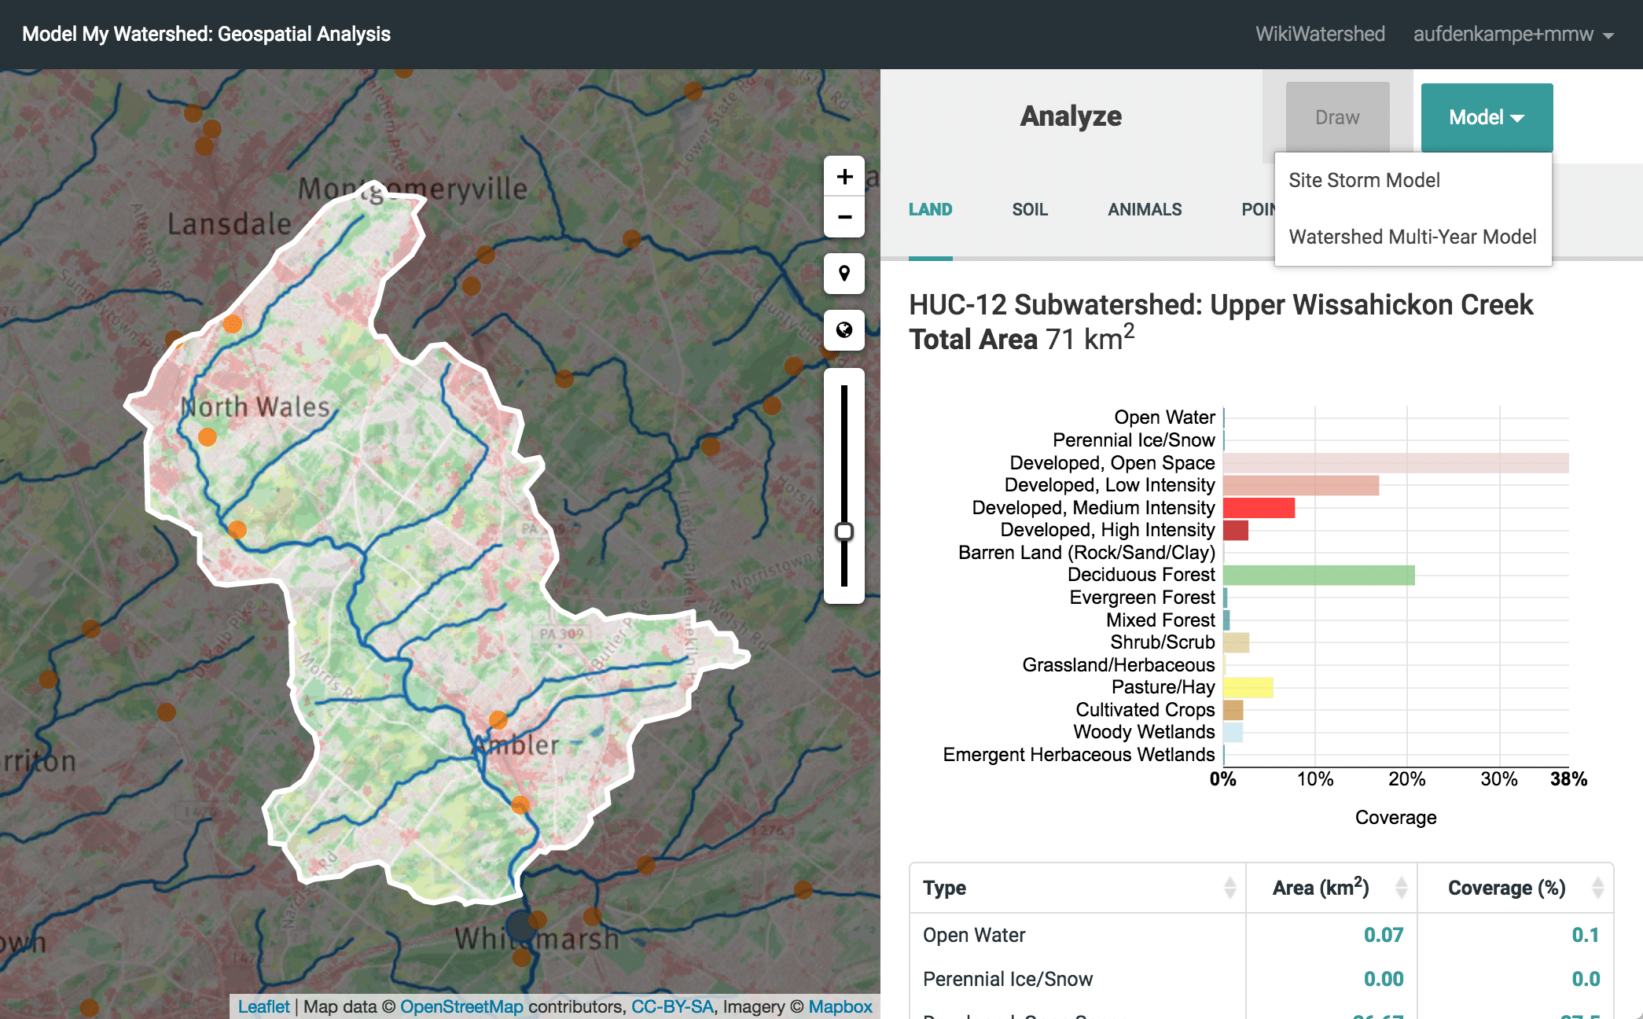Choose Site Storm Model
1643x1019 pixels.
coord(1363,180)
